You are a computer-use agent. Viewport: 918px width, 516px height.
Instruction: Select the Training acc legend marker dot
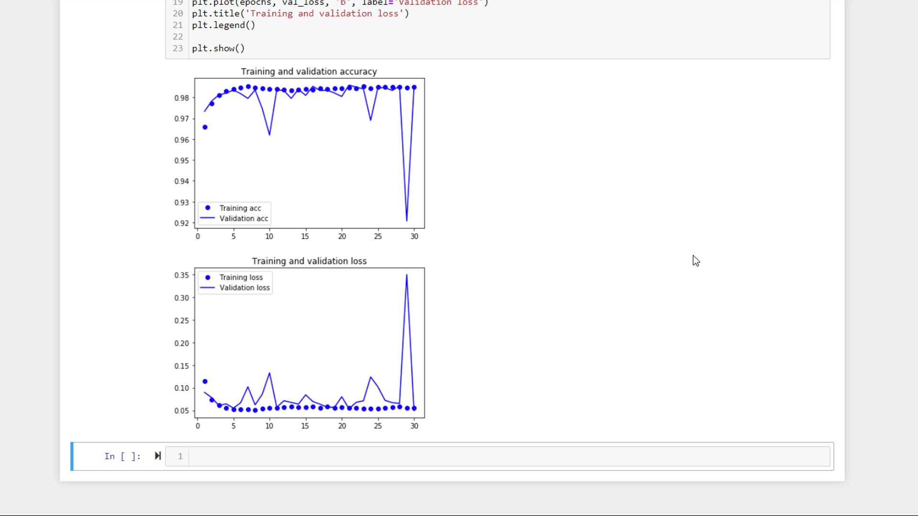click(208, 208)
